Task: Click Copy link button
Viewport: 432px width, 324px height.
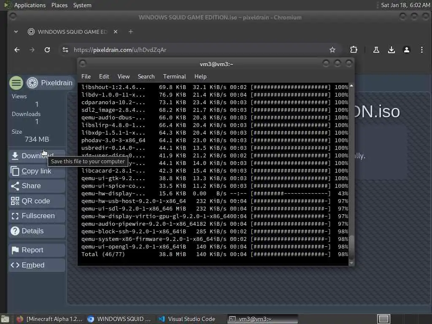Action: 37,171
